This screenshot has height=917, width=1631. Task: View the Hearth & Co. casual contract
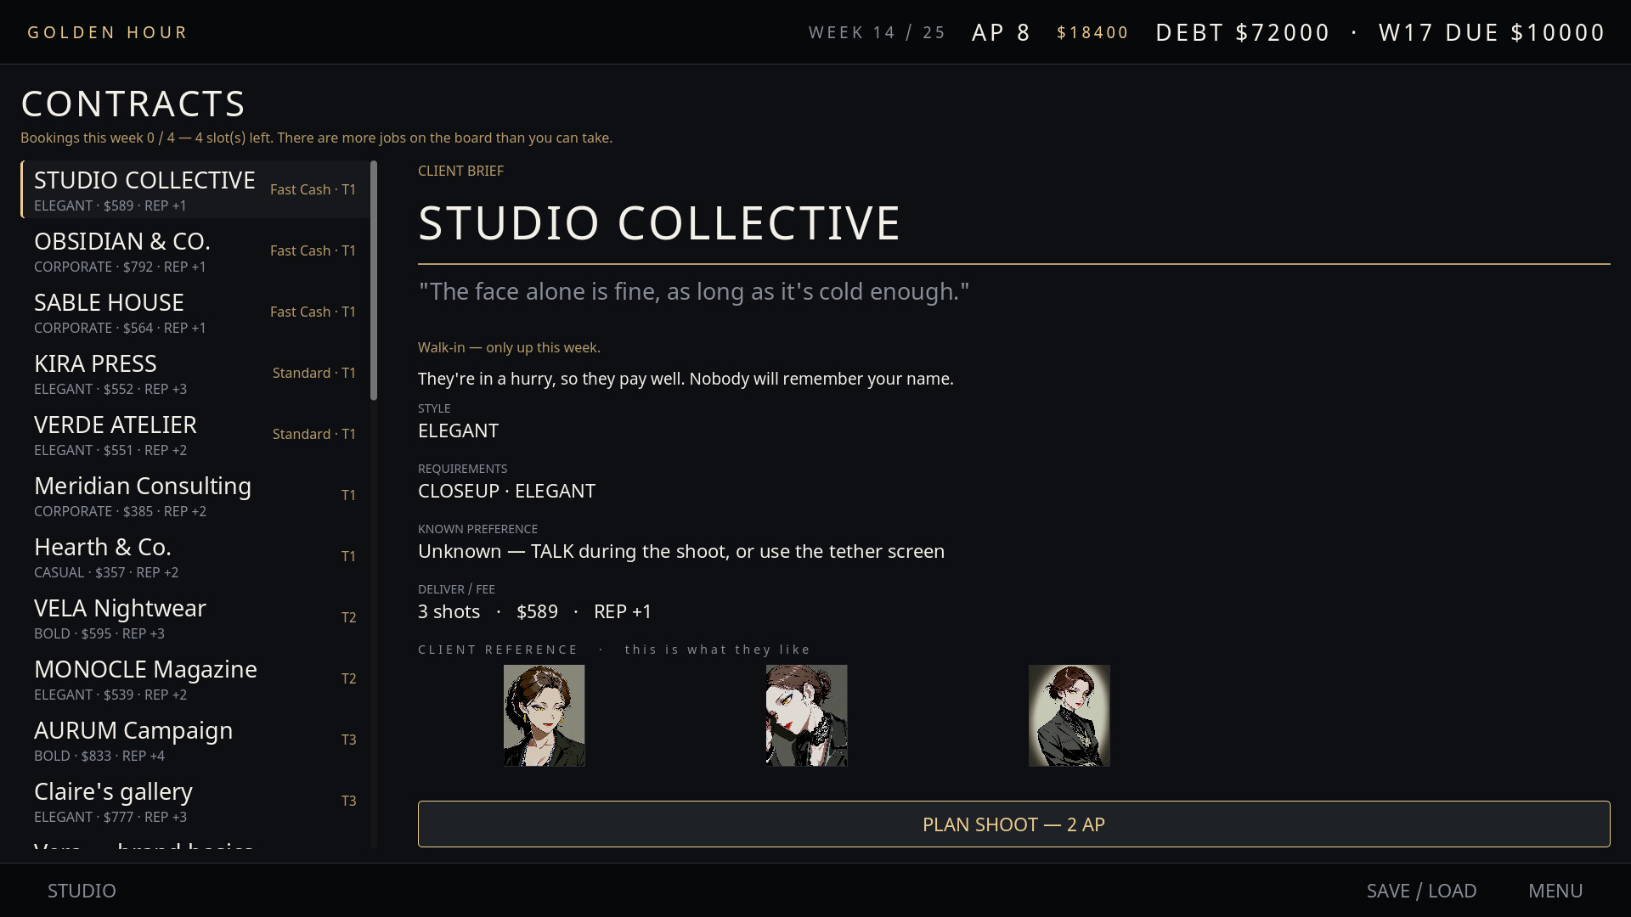pyautogui.click(x=195, y=556)
